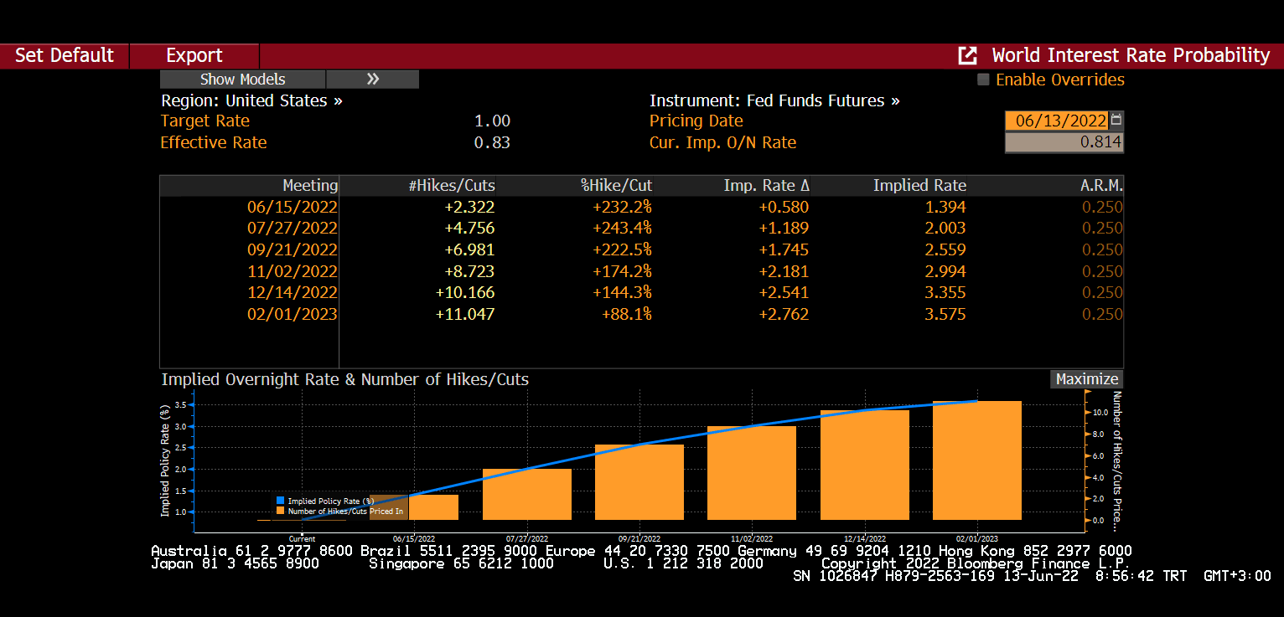Open Instrument: Fed Funds Futures selector

[x=774, y=100]
